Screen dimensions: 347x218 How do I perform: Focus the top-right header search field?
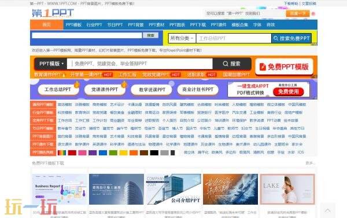[244, 13]
